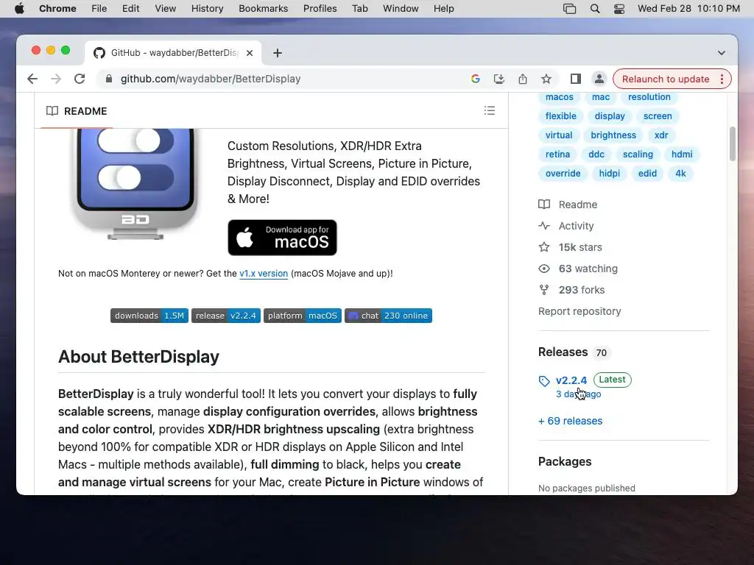Viewport: 754px width, 565px height.
Task: Toggle Chrome side panel
Action: [x=576, y=79]
